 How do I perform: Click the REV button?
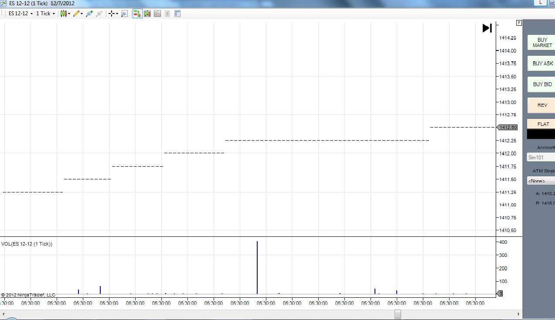pos(542,105)
